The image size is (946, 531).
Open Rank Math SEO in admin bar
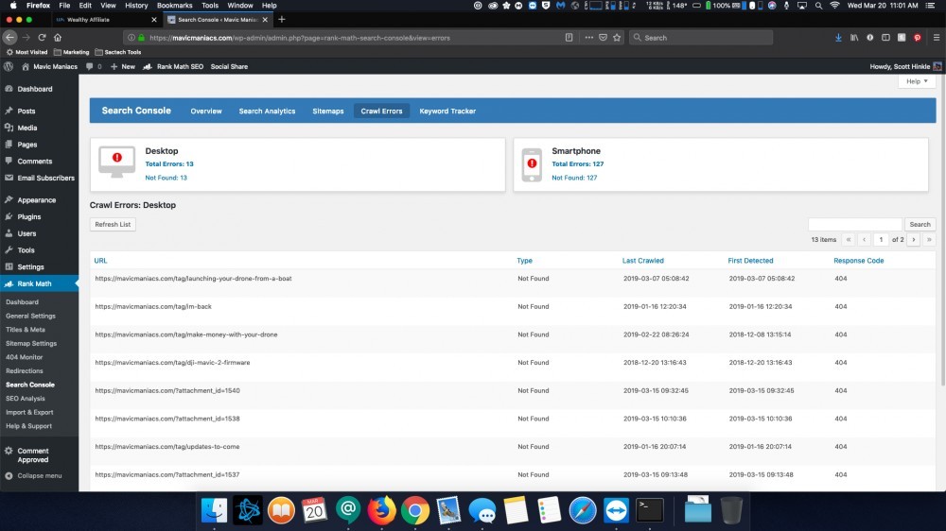point(173,66)
